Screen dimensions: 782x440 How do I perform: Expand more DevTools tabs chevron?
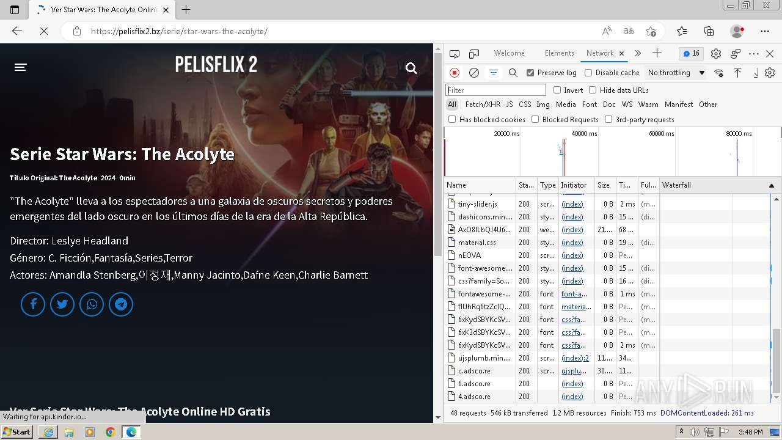click(x=638, y=53)
